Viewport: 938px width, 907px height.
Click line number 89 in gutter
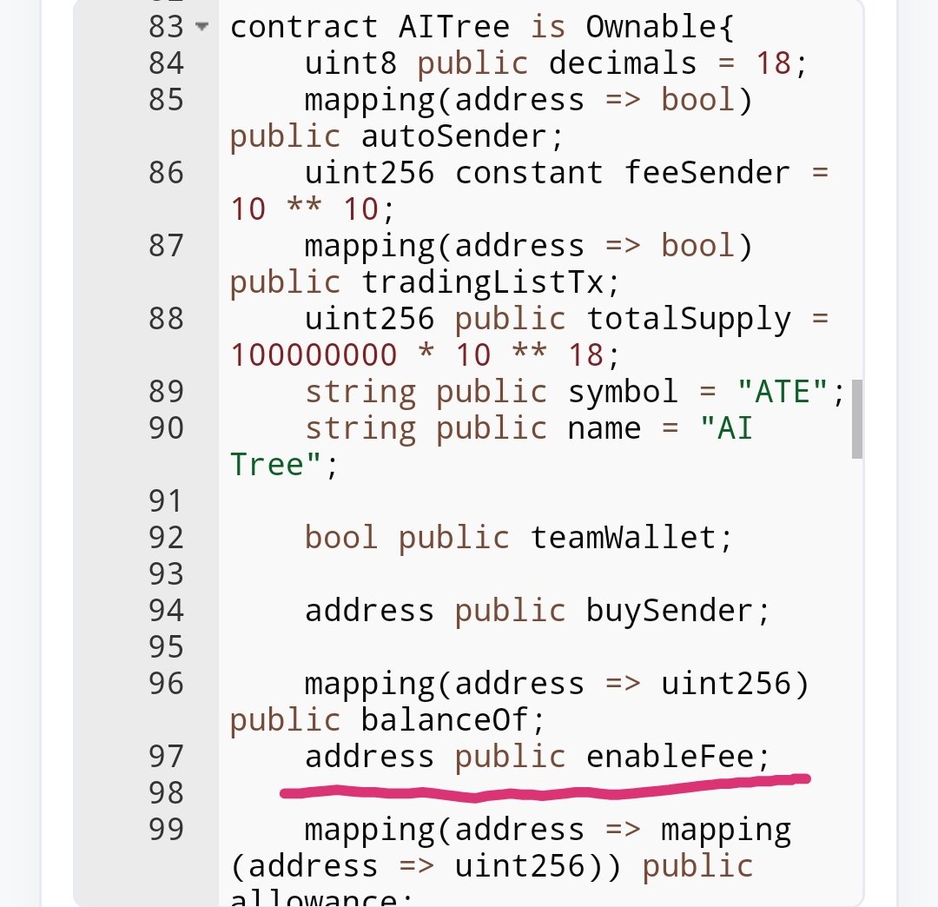166,392
